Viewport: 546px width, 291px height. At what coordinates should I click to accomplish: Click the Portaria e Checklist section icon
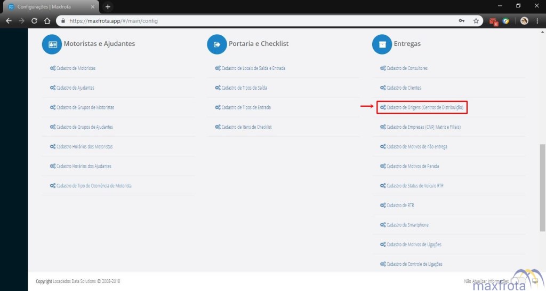(x=217, y=44)
